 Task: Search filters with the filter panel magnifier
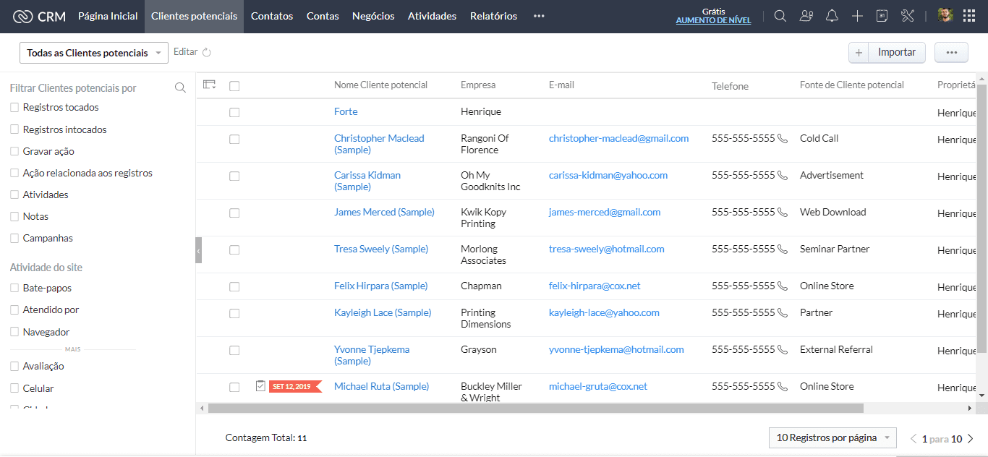point(180,88)
